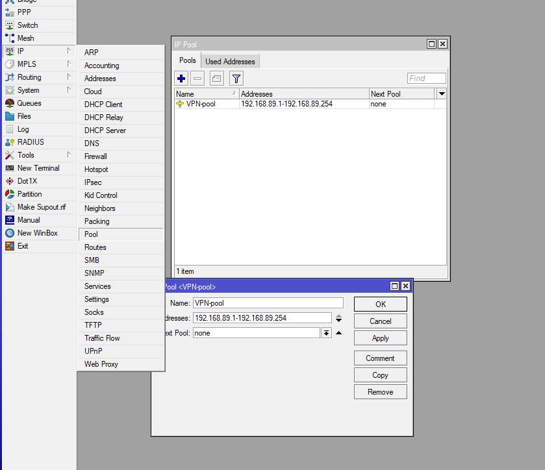Click the System gear icon

[x=10, y=90]
